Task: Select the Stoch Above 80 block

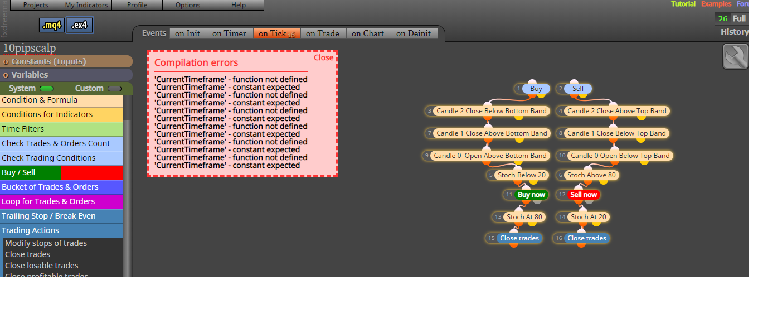Action: [591, 175]
